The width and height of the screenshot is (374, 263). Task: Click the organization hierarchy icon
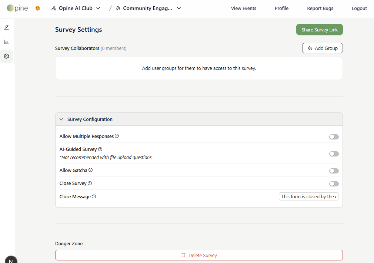point(54,9)
